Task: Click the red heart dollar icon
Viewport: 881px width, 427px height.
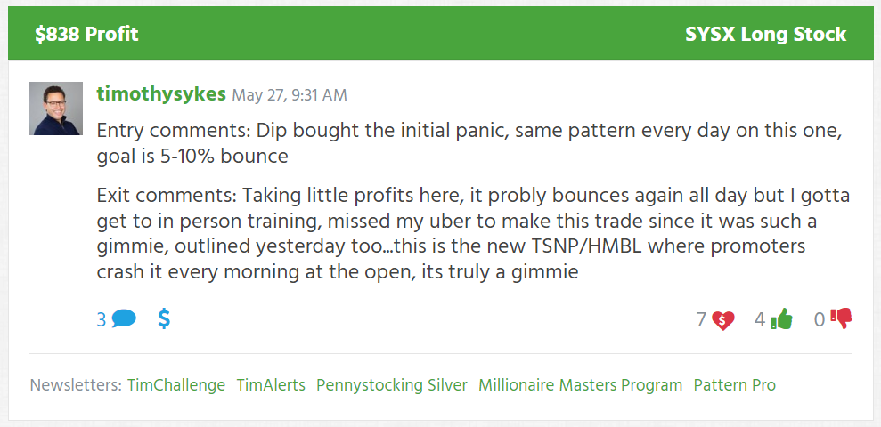Action: coord(723,320)
